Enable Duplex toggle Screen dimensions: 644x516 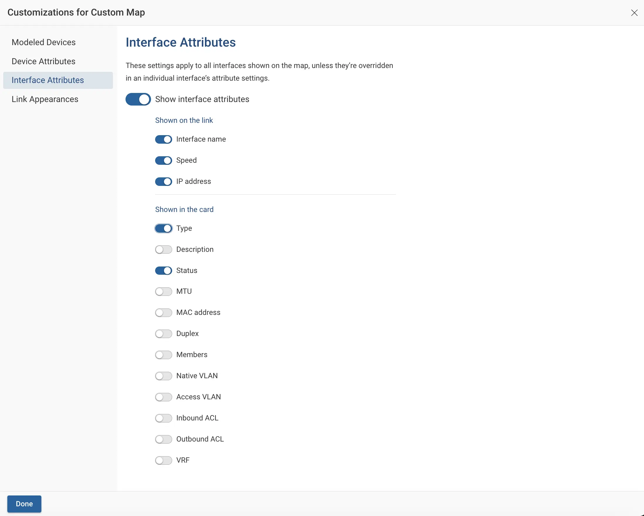tap(163, 334)
